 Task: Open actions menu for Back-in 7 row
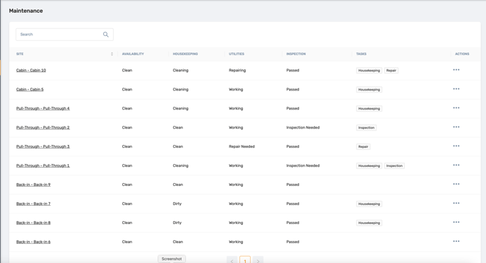(x=456, y=204)
